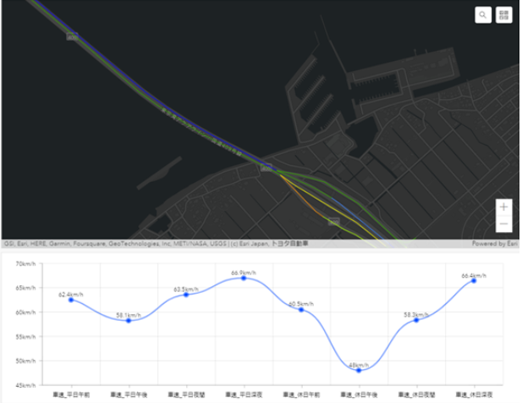Image resolution: width=522 pixels, height=403 pixels.
Task: Click the Powered by Esri link
Action: pos(495,244)
